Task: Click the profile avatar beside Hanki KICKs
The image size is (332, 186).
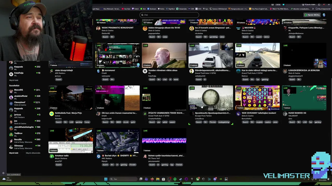Action: tap(324, 15)
